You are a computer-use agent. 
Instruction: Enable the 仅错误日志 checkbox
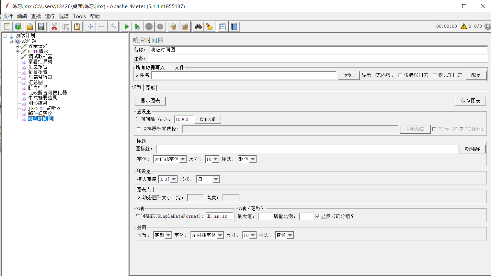(400, 75)
